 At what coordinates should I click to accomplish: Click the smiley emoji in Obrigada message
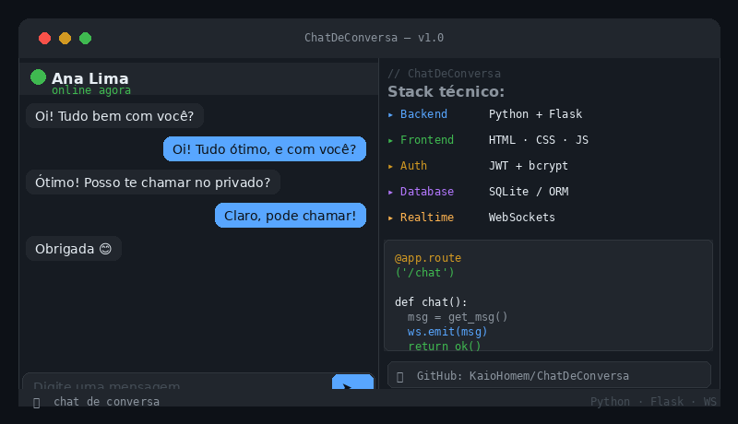coord(105,249)
